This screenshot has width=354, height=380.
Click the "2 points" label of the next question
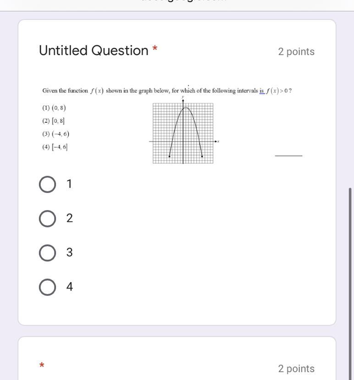click(x=296, y=369)
